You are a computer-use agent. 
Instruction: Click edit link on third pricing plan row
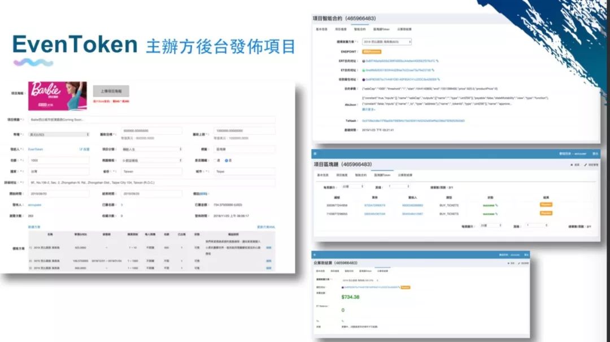pos(269,268)
